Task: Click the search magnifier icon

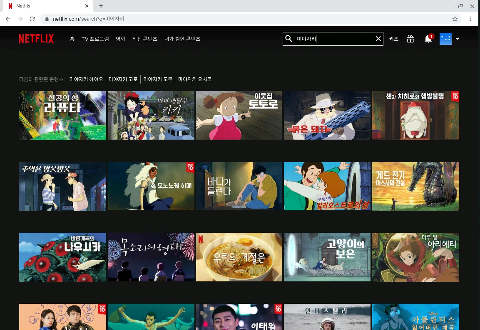Action: [288, 39]
